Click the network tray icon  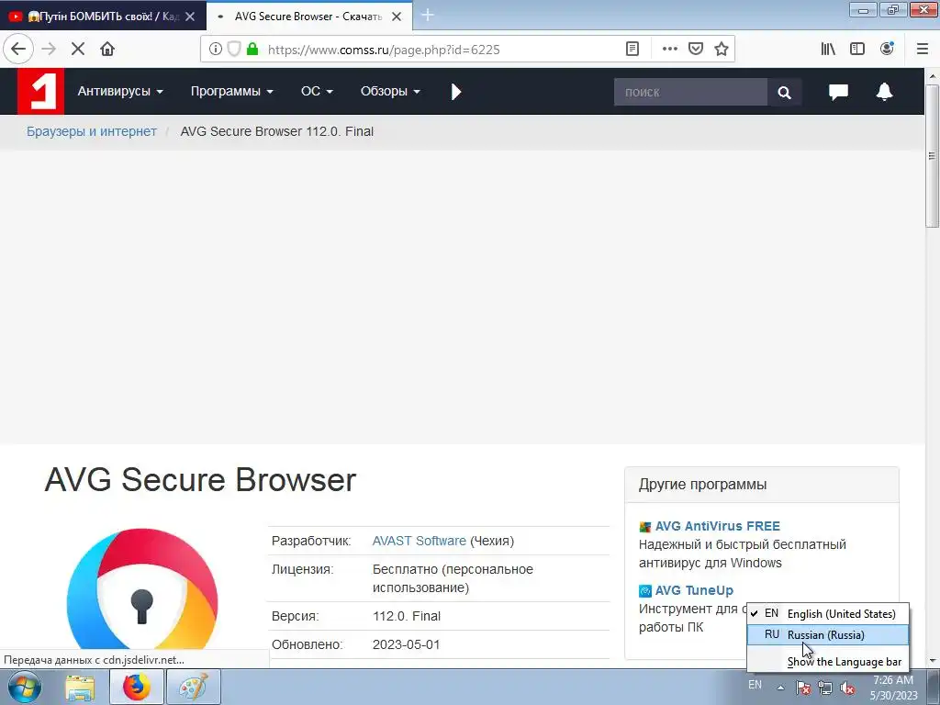[825, 688]
